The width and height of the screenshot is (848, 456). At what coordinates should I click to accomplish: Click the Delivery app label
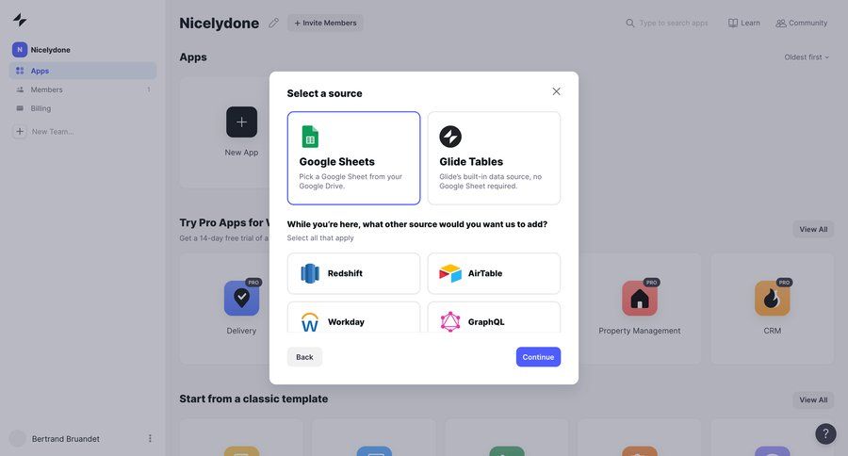242,331
